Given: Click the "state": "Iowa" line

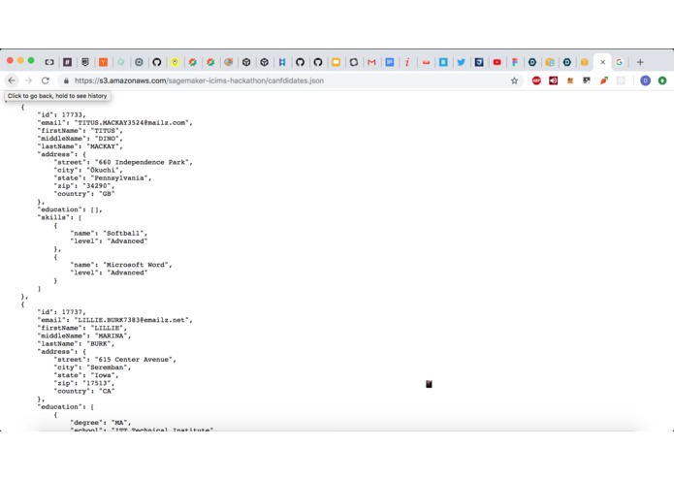Looking at the screenshot, I should [x=86, y=375].
